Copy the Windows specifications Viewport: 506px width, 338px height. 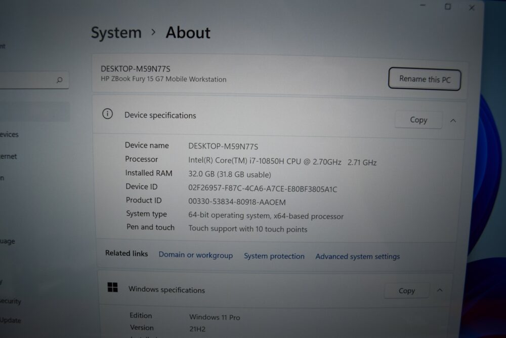407,290
